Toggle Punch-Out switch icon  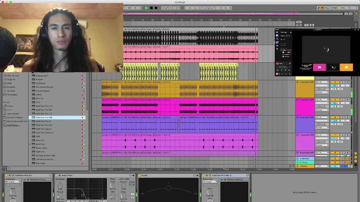pos(212,8)
